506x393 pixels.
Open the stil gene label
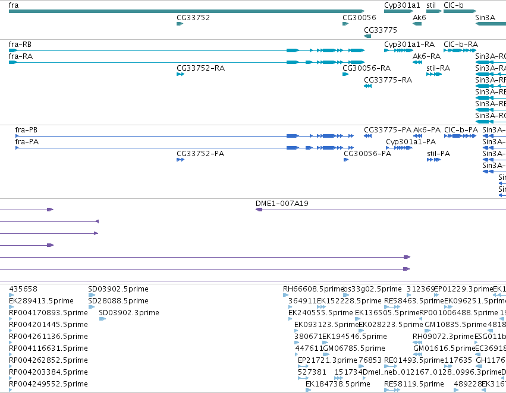[x=431, y=5]
